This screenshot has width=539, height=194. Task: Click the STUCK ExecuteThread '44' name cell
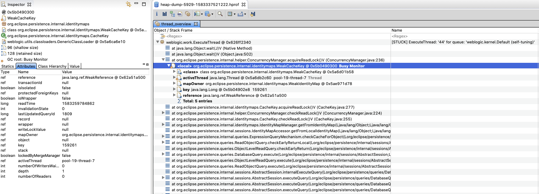click(463, 42)
